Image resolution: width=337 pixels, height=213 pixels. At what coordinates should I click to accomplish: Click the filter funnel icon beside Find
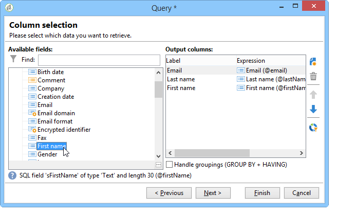click(x=13, y=59)
